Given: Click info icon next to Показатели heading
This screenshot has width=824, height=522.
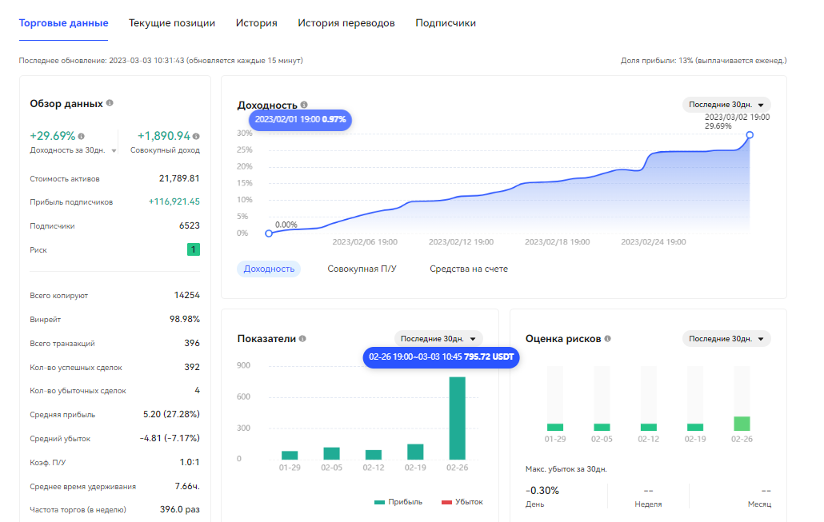Looking at the screenshot, I should coord(302,339).
